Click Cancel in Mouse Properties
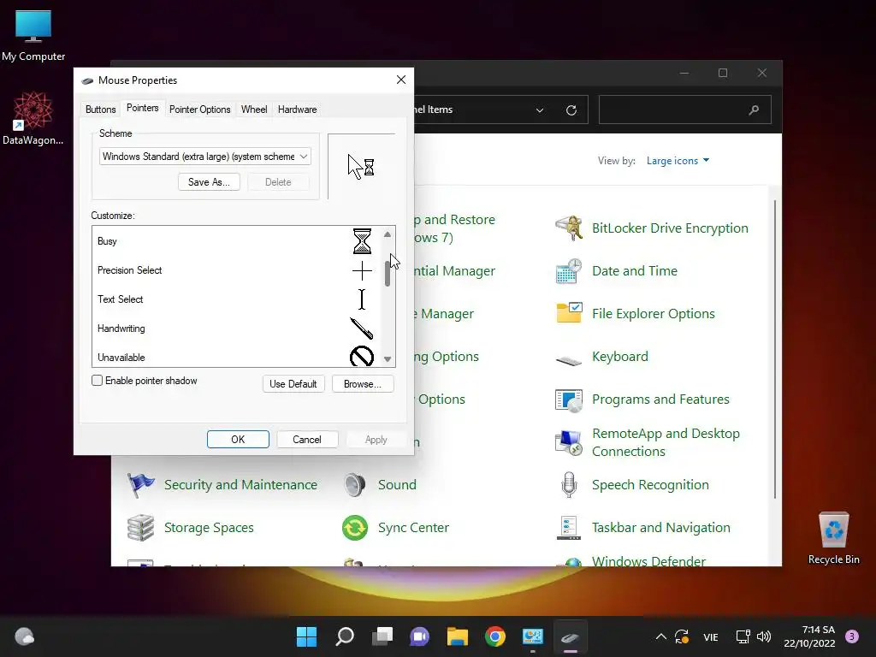876x657 pixels. click(307, 439)
